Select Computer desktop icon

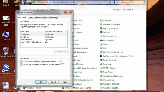pos(6,36)
